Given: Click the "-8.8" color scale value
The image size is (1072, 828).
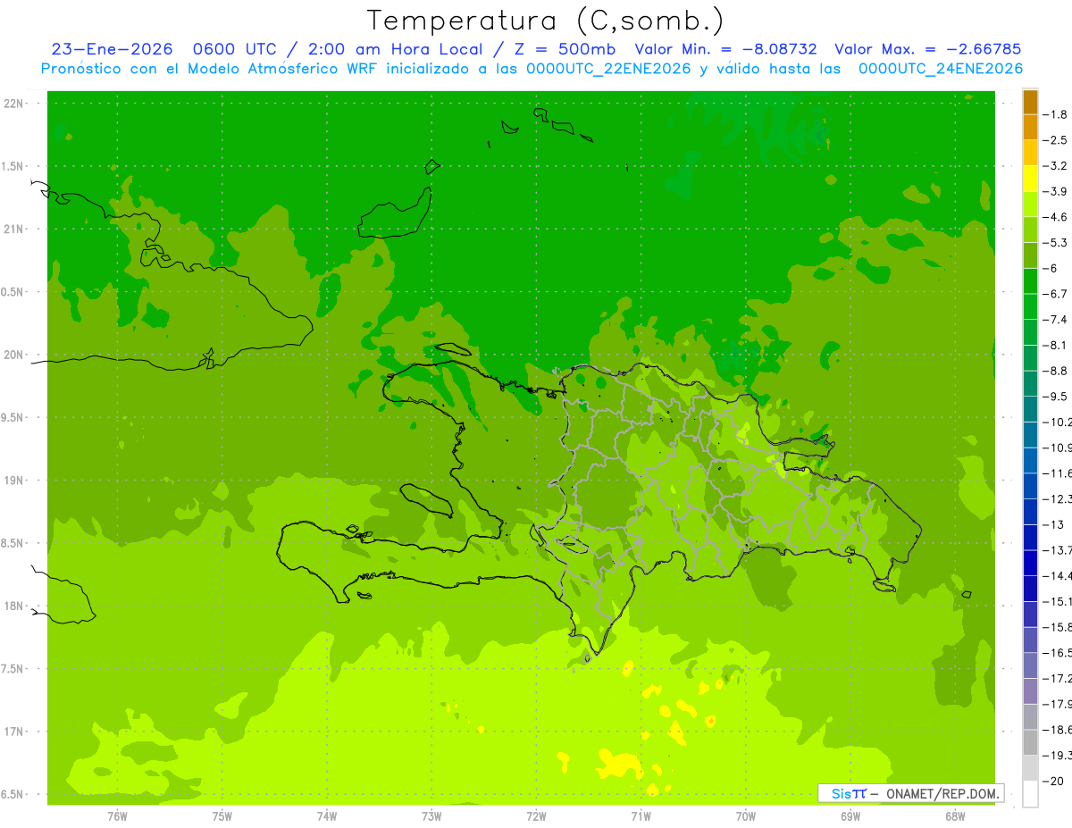Looking at the screenshot, I should click(1057, 371).
